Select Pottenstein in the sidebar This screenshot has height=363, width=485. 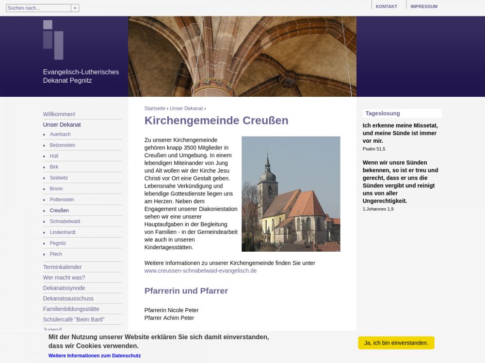pyautogui.click(x=62, y=199)
